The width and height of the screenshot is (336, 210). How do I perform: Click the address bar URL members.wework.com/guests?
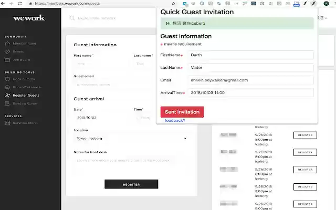[67, 4]
